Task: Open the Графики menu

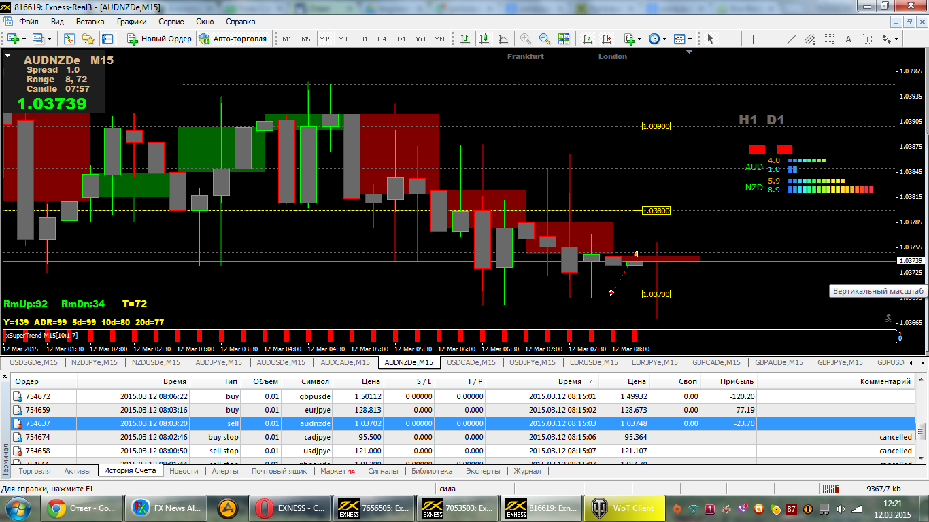Action: click(131, 22)
